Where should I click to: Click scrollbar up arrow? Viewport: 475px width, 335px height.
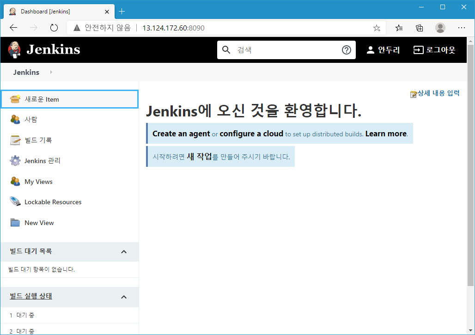(470, 41)
